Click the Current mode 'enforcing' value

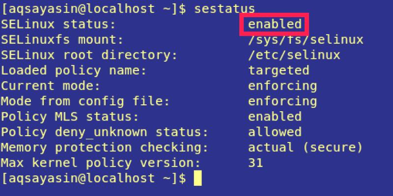tap(282, 86)
